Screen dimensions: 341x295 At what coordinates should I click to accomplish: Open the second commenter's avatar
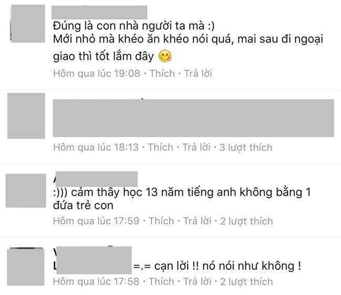click(x=26, y=116)
